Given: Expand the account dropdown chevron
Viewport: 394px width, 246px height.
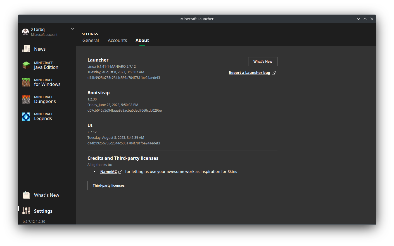Looking at the screenshot, I should click(72, 29).
